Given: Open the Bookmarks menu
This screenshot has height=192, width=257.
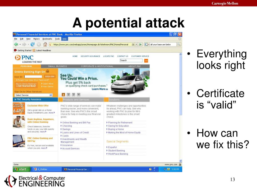Looking at the screenshot, I should point(47,39).
